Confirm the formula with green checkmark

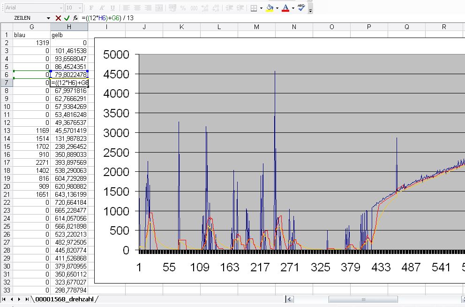(x=67, y=18)
